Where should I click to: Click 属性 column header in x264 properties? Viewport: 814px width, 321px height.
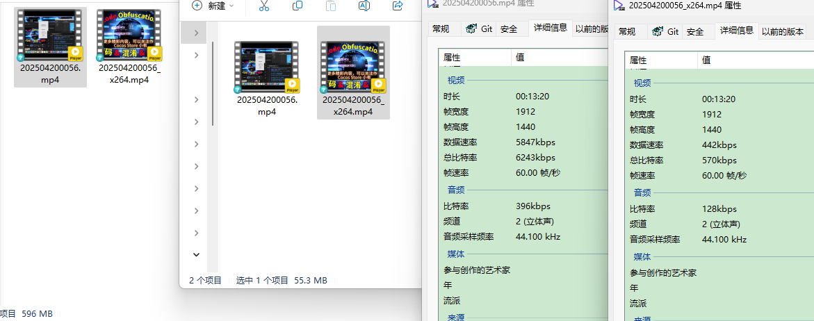pos(661,60)
